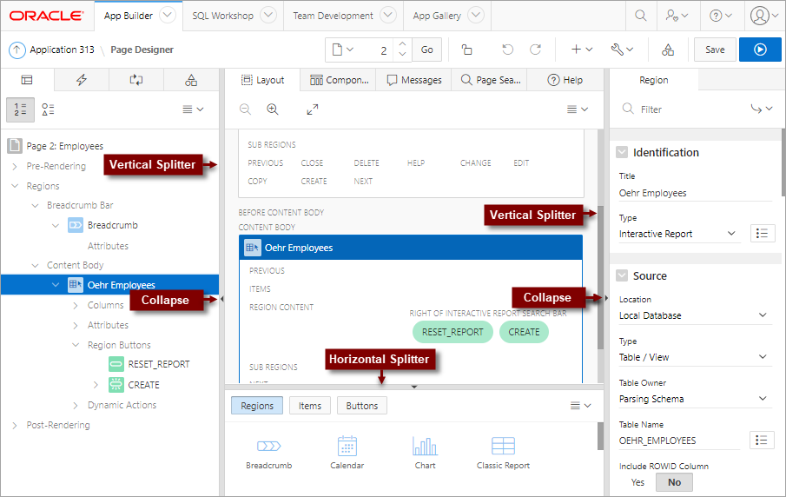Screen dimensions: 786x497
Task: Click the Calendar gallery icon
Action: (x=347, y=446)
